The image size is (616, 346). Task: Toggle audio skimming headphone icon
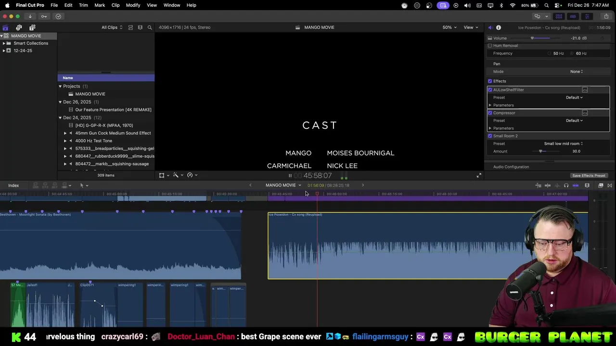point(566,185)
